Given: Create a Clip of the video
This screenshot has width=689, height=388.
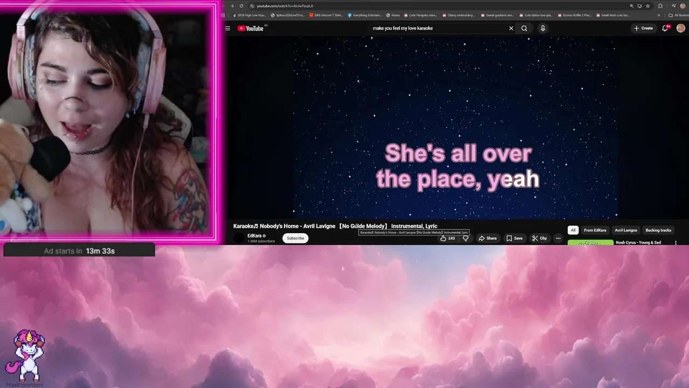Looking at the screenshot, I should point(539,238).
